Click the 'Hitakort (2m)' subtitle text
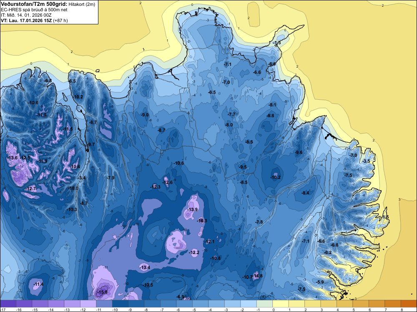417x312 pixels. (81, 4)
